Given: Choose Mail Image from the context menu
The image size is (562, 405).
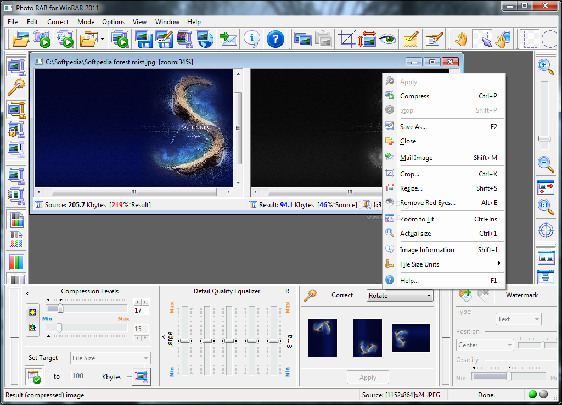Looking at the screenshot, I should (443, 158).
